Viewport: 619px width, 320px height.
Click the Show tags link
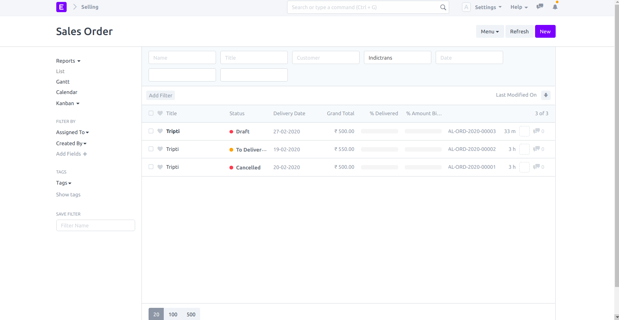coord(68,195)
